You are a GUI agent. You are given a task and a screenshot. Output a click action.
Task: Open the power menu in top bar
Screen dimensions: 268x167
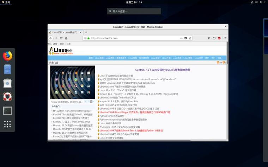pos(261,2)
